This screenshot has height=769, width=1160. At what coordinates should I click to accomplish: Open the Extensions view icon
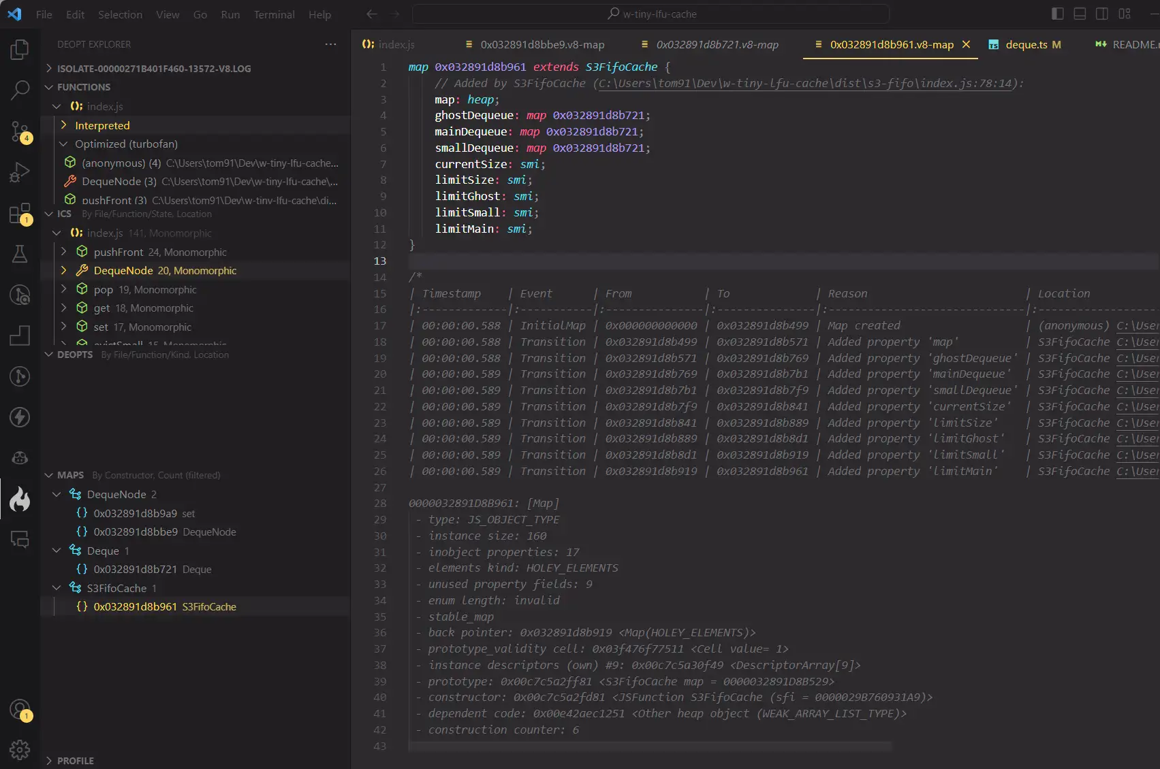pos(20,214)
